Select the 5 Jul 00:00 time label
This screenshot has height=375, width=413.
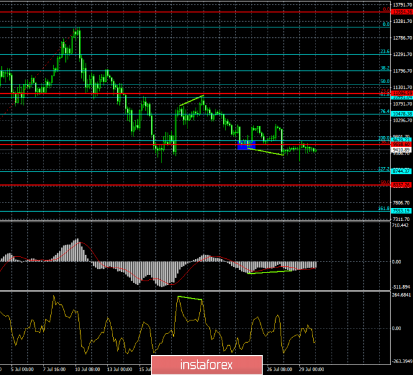(x=22, y=369)
